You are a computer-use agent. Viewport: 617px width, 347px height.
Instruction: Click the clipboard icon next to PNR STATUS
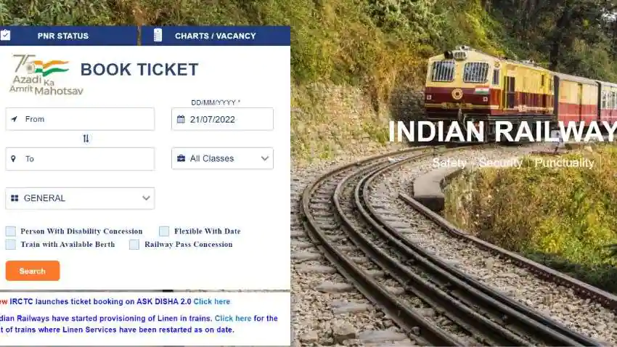coord(5,36)
